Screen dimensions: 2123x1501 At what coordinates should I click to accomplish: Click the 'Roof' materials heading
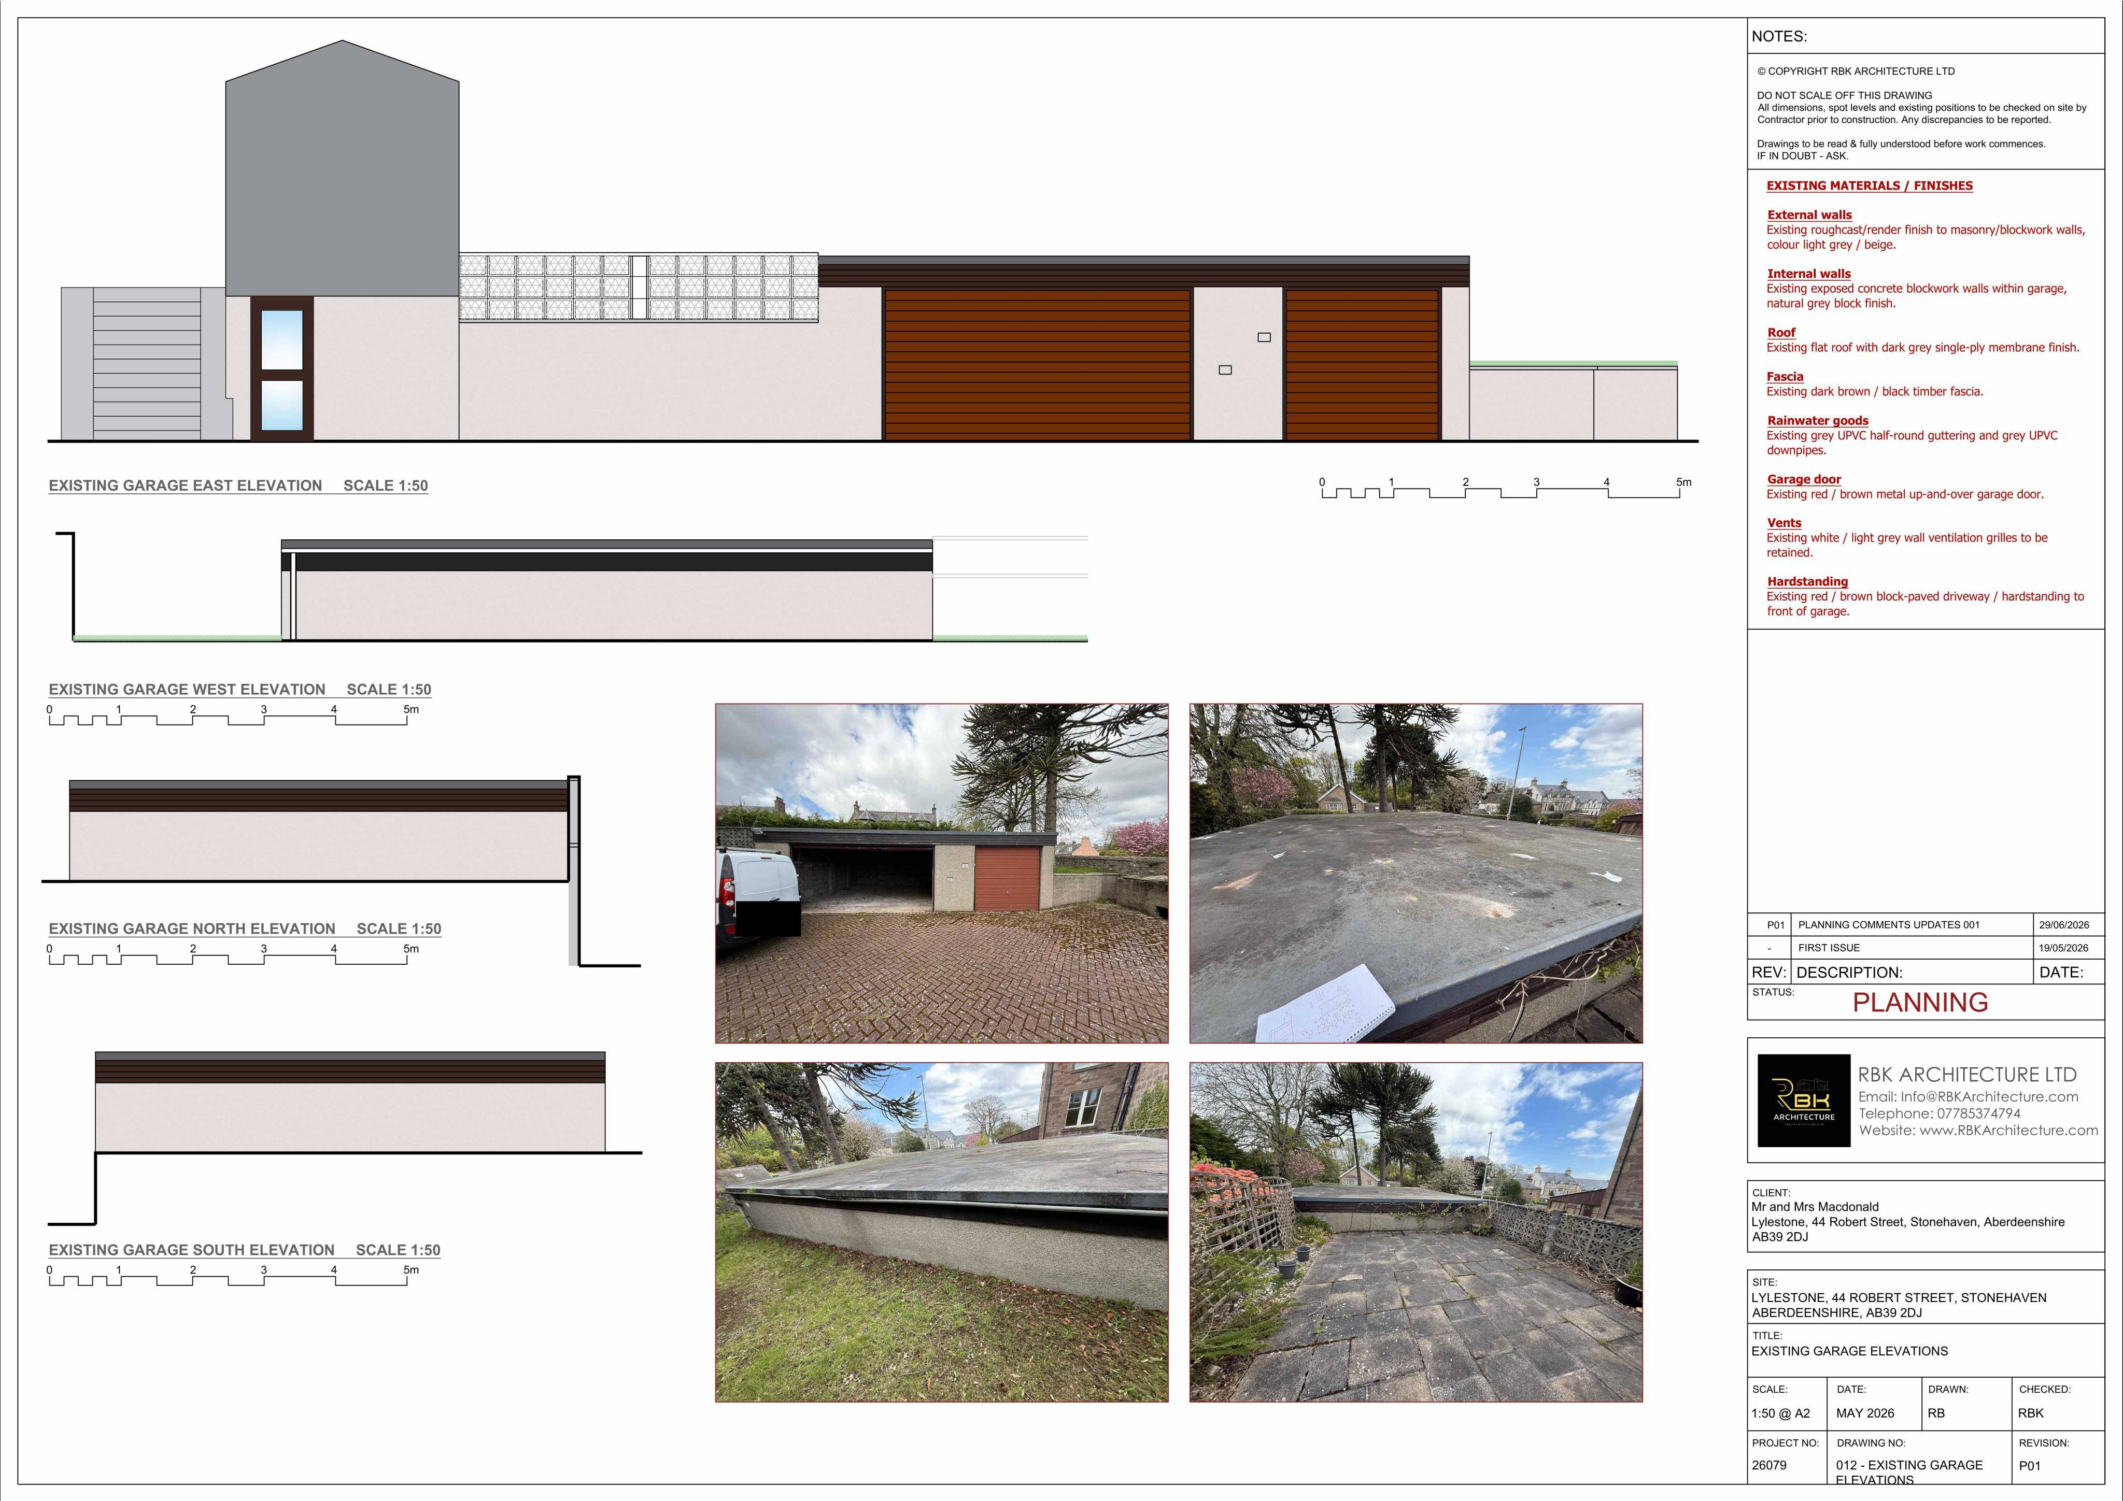tap(1781, 333)
